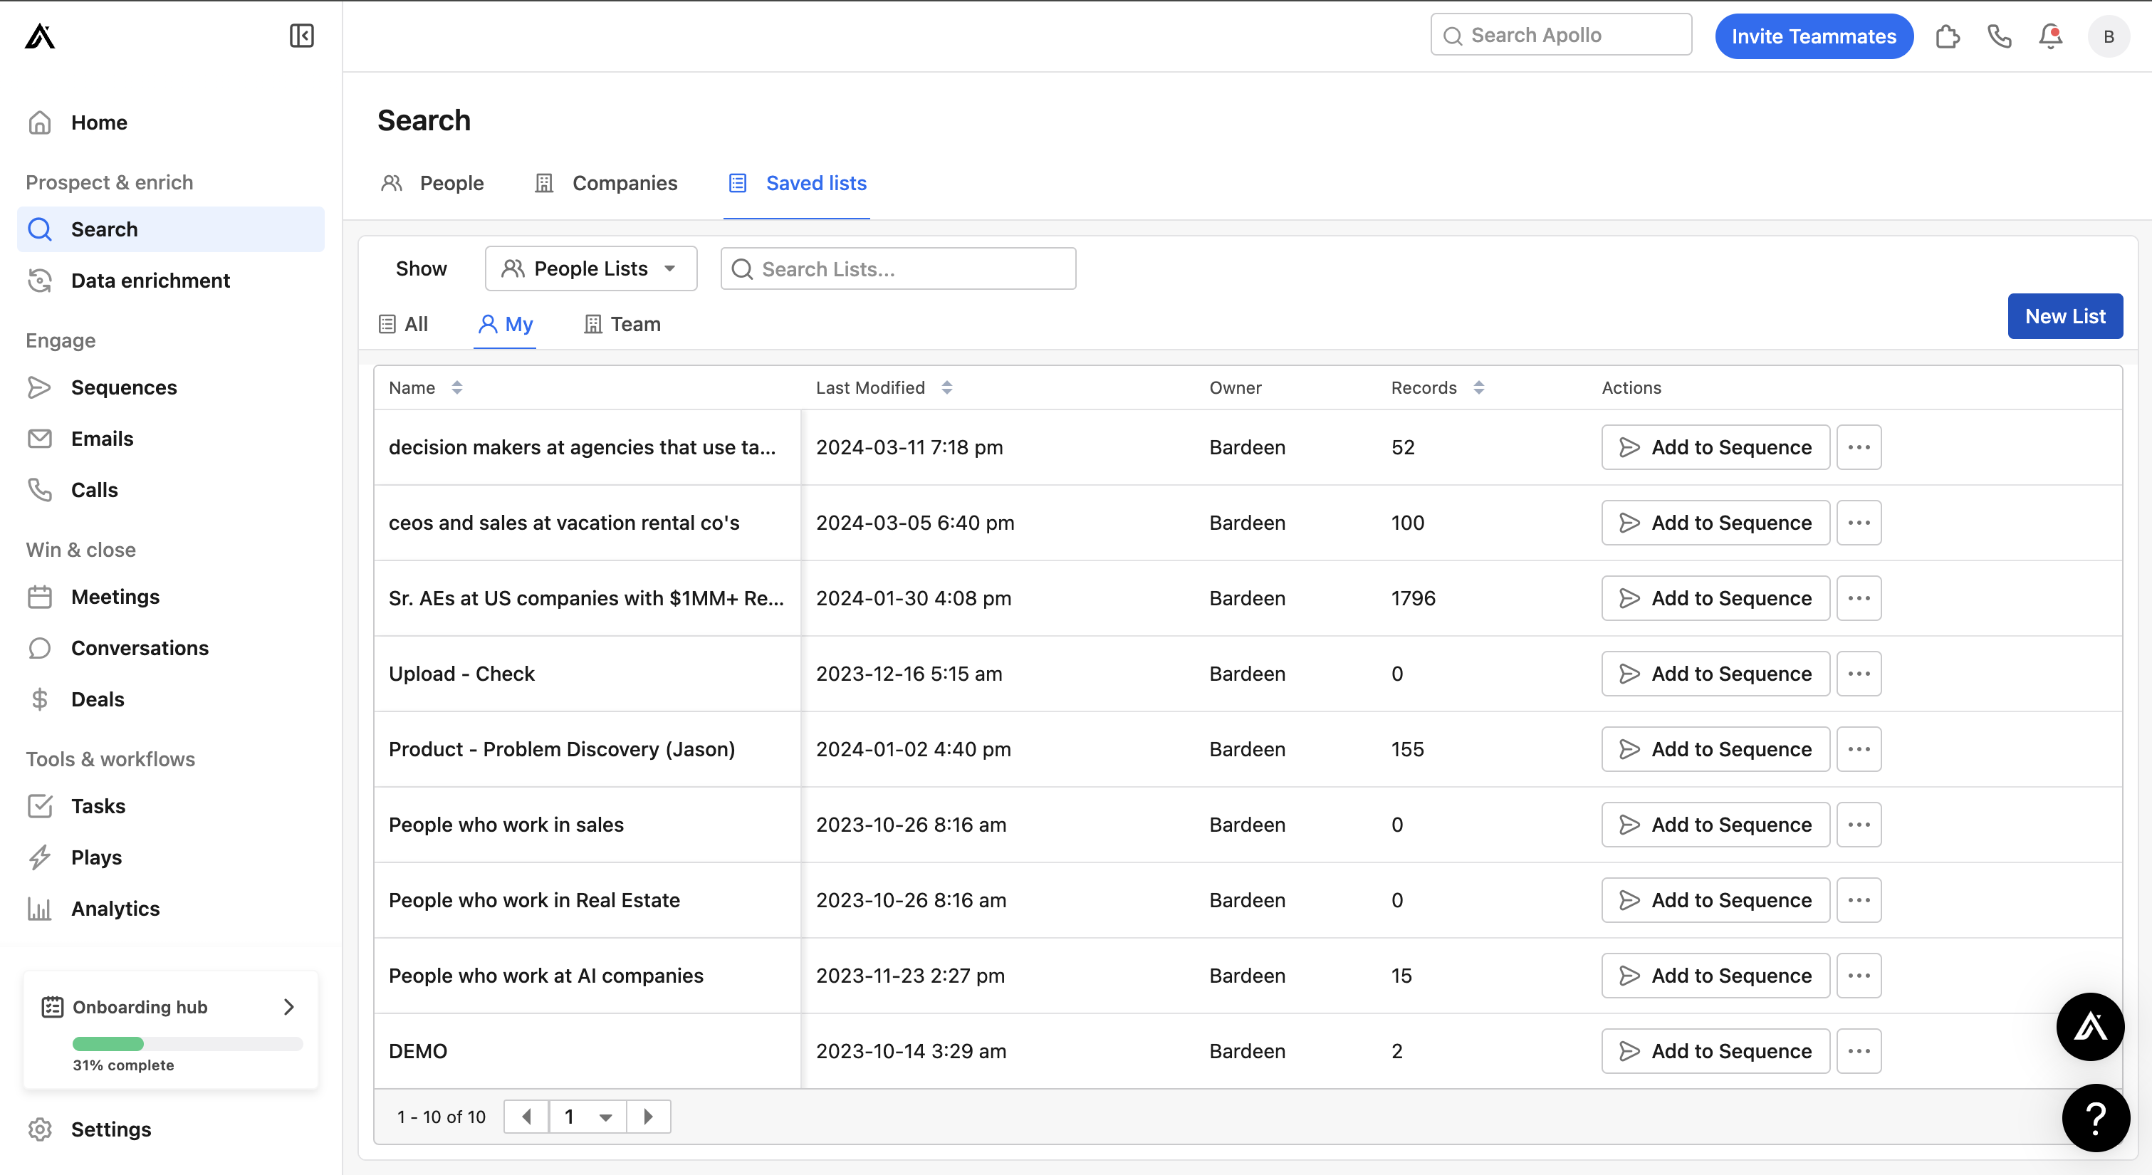Sort lists by Name column
The image size is (2152, 1175).
457,388
